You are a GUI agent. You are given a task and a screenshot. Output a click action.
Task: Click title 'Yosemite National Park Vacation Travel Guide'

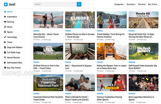pyautogui.click(x=48, y=98)
